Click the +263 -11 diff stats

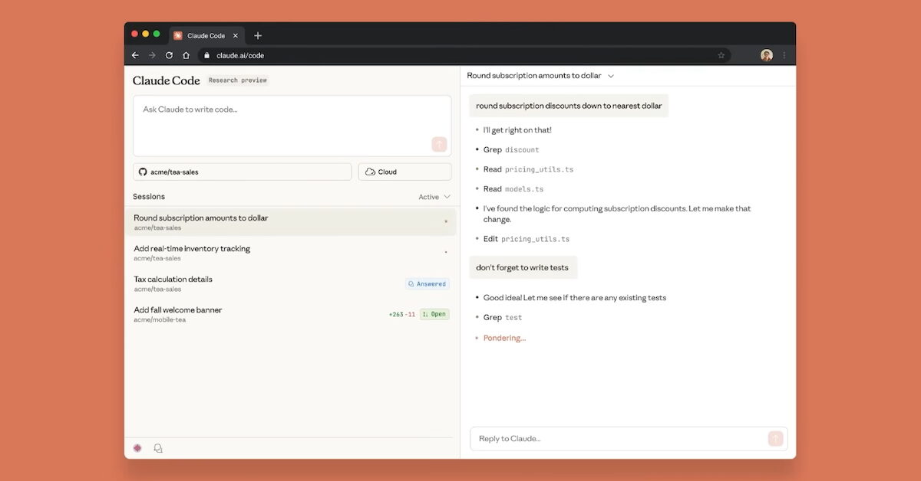[x=402, y=314]
